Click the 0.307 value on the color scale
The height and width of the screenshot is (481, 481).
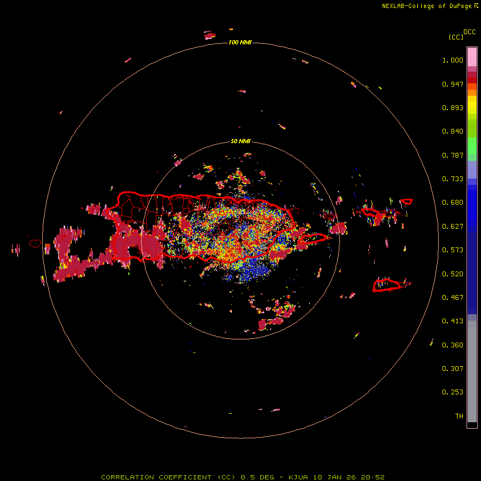pos(453,369)
